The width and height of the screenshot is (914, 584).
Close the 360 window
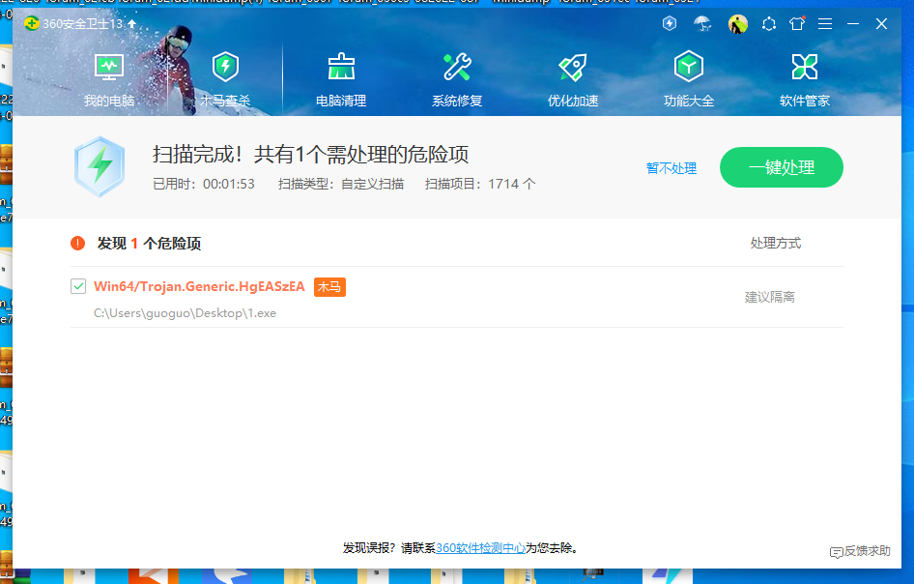(881, 24)
